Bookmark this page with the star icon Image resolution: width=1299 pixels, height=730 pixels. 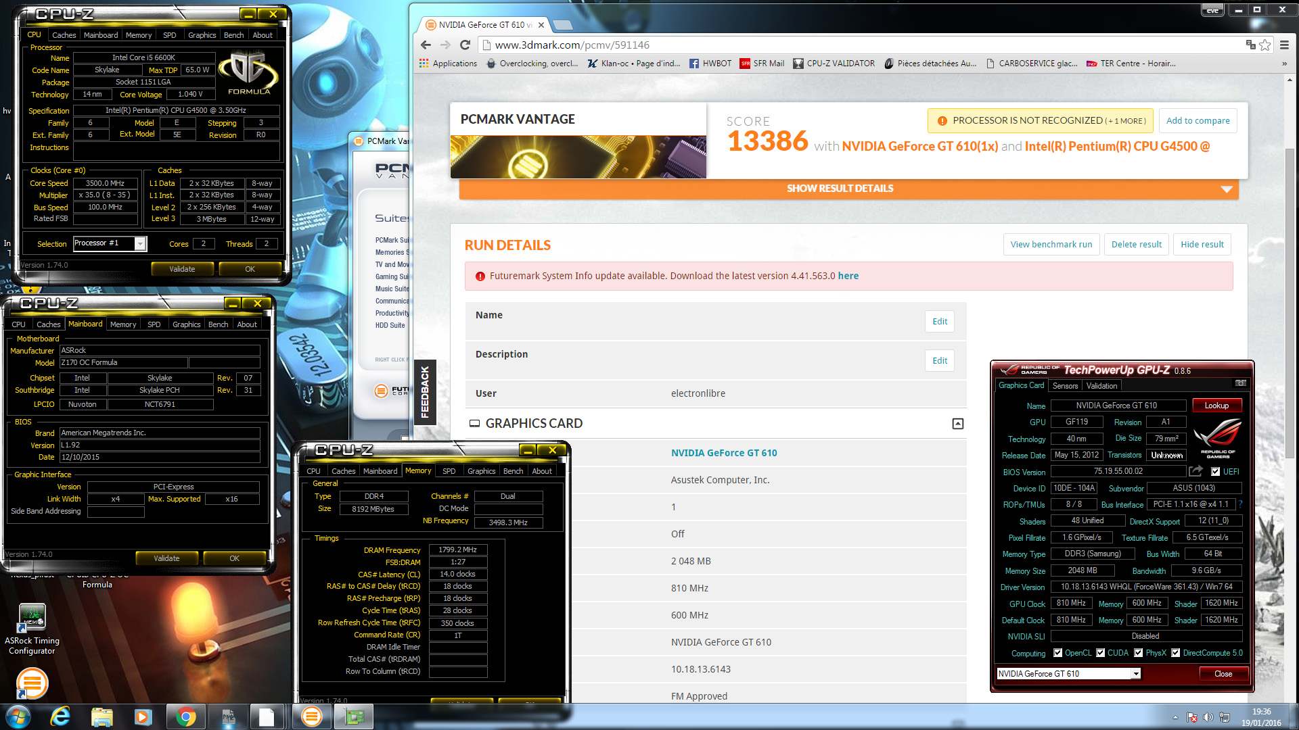[1264, 45]
